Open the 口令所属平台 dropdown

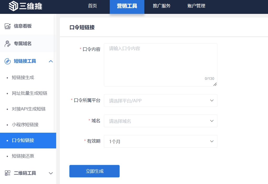tap(160, 101)
